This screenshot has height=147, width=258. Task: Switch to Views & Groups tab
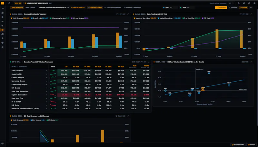[x=30, y=7]
